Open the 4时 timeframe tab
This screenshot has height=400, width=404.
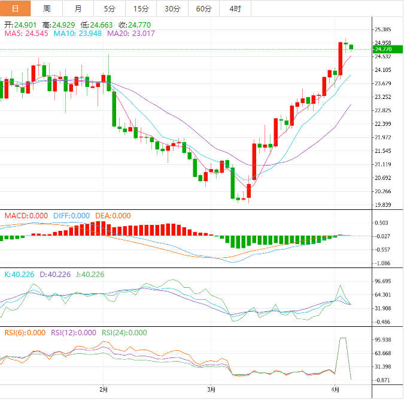point(235,8)
